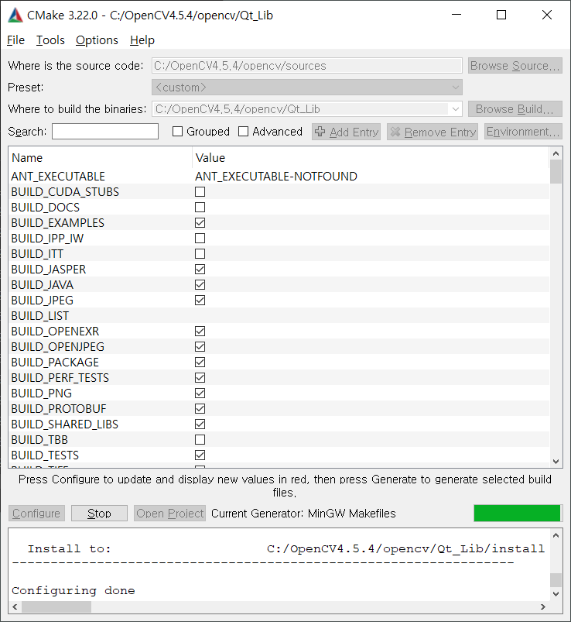Check the BUILD_CUDA_STUBS option
The height and width of the screenshot is (622, 571).
click(200, 191)
